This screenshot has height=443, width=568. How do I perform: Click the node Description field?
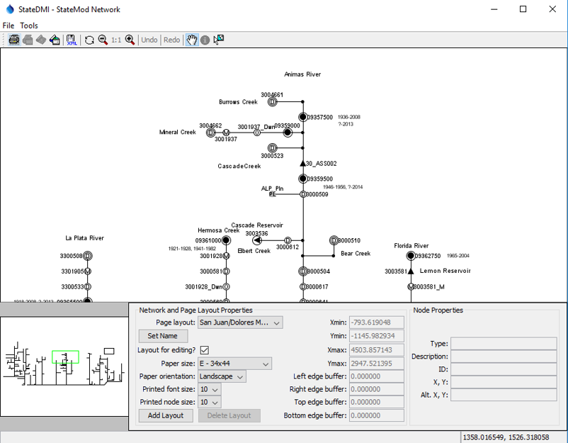(504, 357)
